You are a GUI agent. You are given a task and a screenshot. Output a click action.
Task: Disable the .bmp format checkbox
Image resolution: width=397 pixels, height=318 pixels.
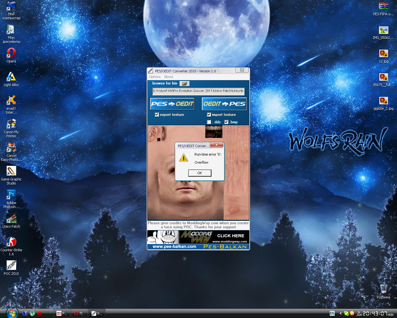[226, 122]
